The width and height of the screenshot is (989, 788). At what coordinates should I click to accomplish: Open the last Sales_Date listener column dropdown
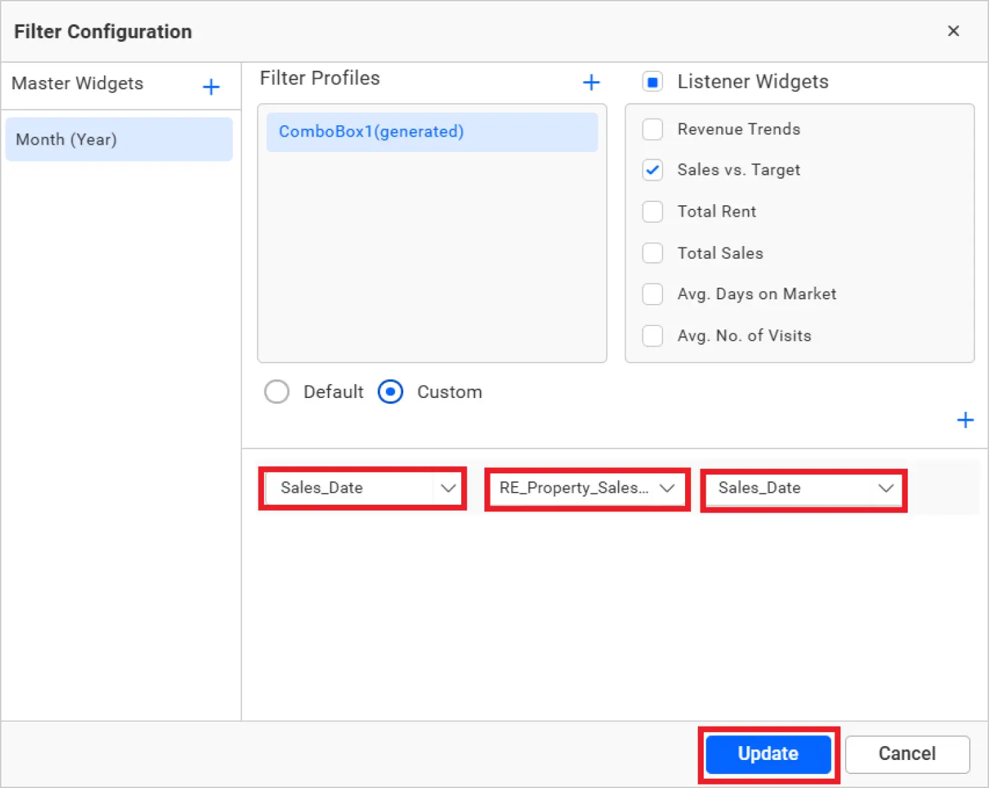804,488
